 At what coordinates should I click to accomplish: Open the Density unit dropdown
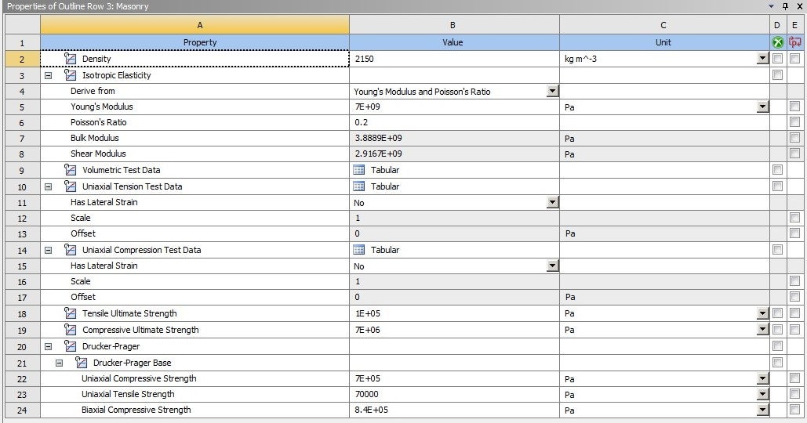tap(763, 59)
